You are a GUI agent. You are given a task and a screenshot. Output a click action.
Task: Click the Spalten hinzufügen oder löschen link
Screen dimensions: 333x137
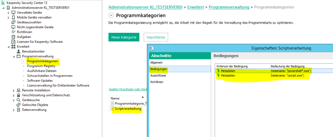pos(128,89)
